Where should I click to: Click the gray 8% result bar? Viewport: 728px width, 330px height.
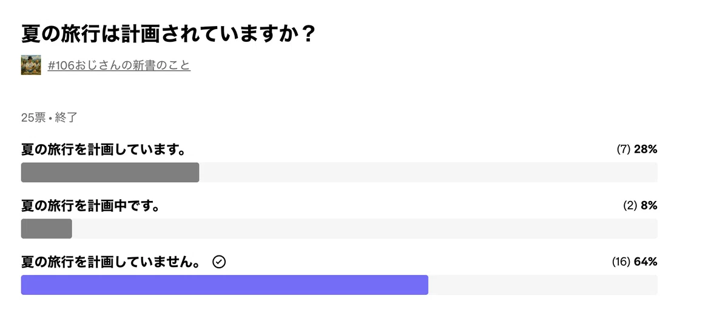[47, 229]
